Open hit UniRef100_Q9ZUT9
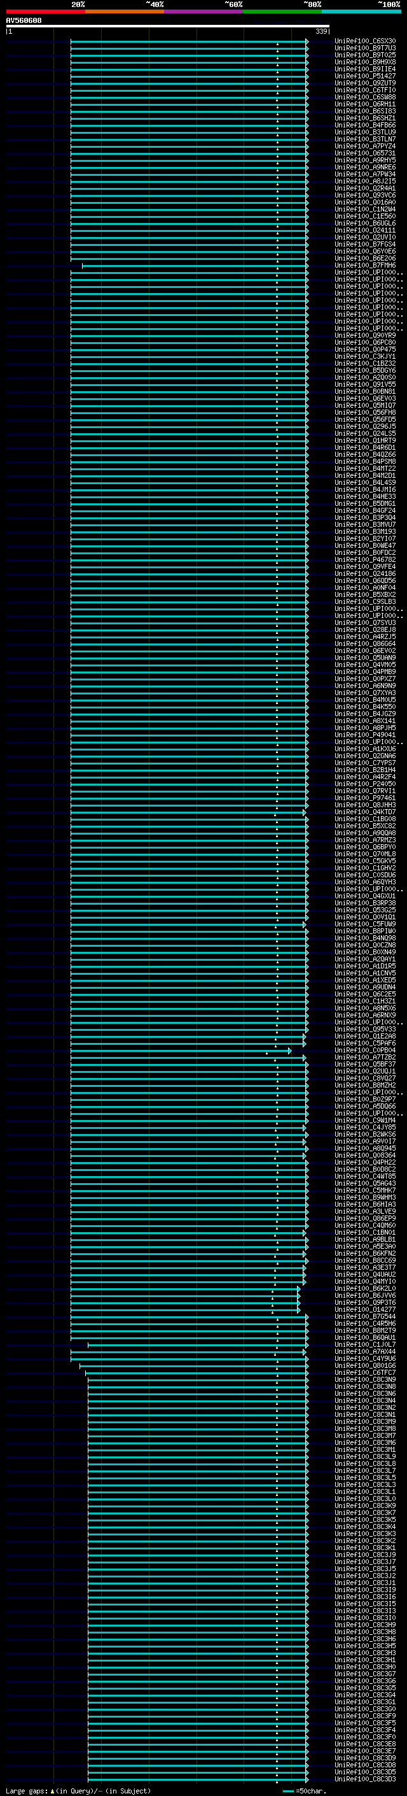Viewport: 407px width, 1796px height. 365,83
